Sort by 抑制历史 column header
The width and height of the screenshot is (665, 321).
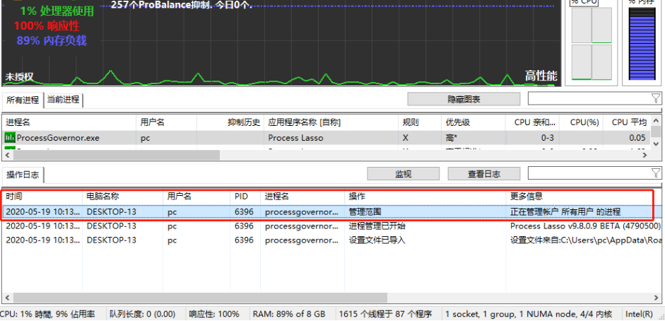click(230, 122)
